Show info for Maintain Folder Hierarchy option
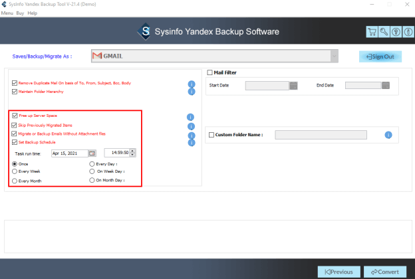The width and height of the screenshot is (415, 279). (x=192, y=92)
